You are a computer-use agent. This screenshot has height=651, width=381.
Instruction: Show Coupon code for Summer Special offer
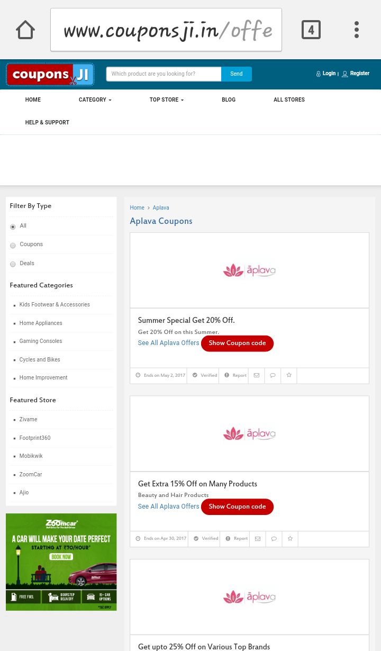237,343
